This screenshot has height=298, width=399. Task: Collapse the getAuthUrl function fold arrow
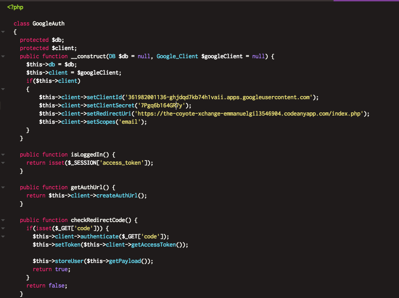click(3, 187)
